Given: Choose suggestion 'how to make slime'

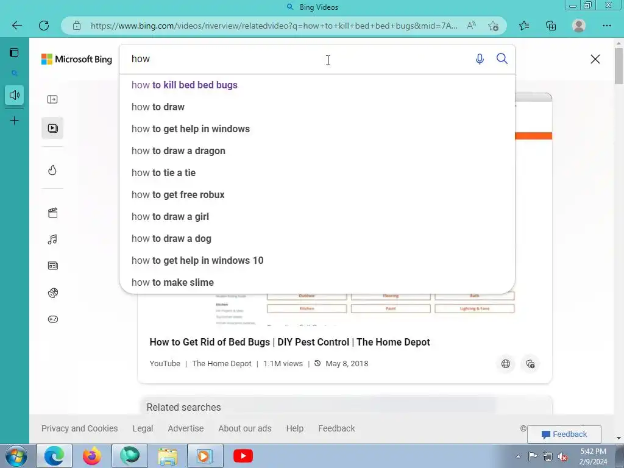Looking at the screenshot, I should point(317,282).
